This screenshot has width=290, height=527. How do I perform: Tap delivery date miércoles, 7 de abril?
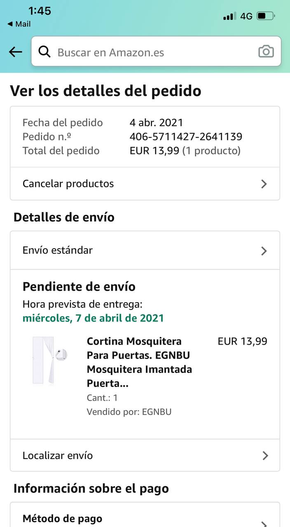point(93,318)
